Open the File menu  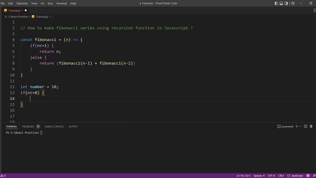pyautogui.click(x=2, y=3)
